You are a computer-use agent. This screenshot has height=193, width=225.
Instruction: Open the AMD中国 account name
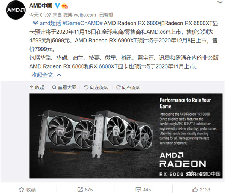click(41, 6)
